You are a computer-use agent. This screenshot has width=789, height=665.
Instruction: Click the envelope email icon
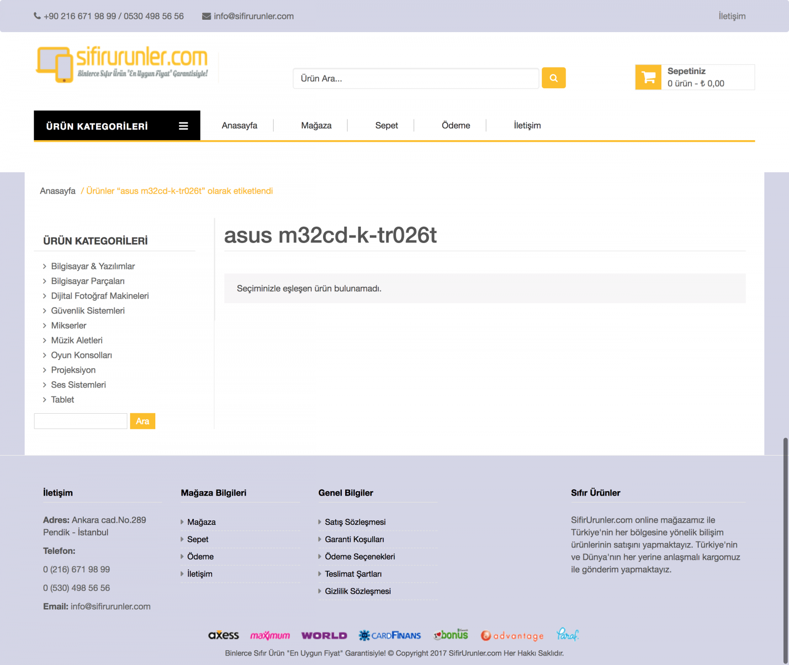[x=206, y=16]
